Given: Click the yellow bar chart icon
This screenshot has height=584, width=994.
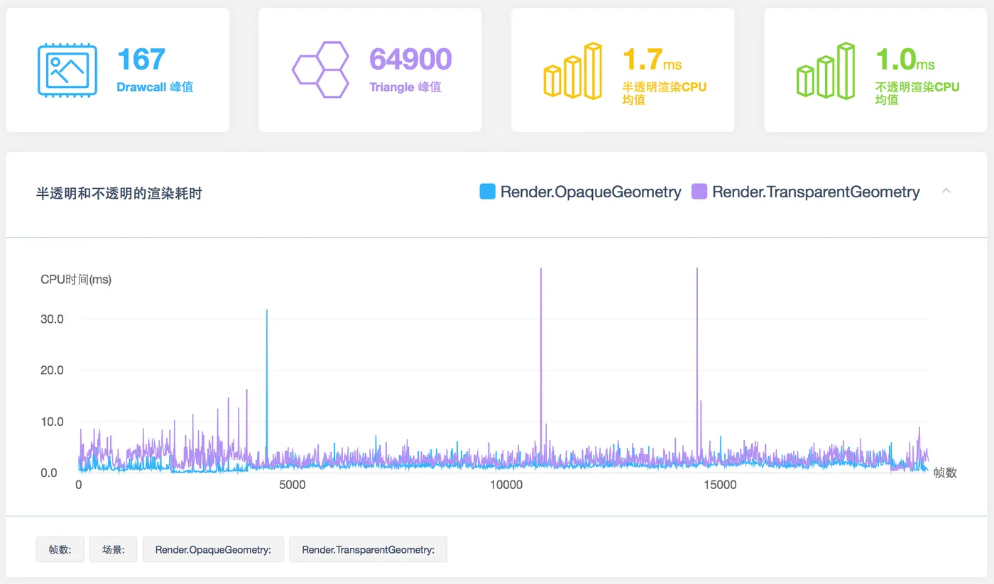Looking at the screenshot, I should pos(573,70).
